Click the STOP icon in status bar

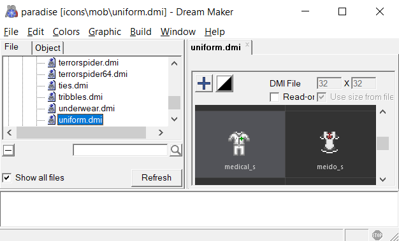(377, 235)
